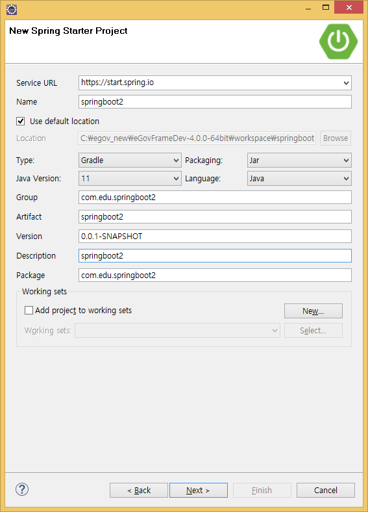Click the 'New Spring Starter Project' heading
Screen dimensions: 368x512
pos(68,31)
